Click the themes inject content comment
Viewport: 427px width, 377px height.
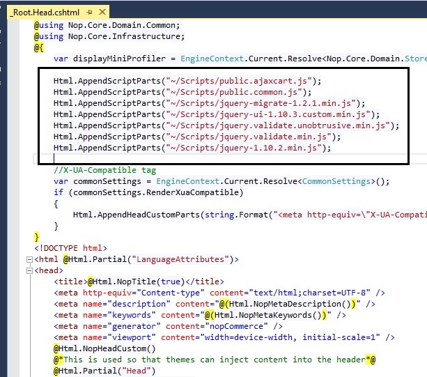215,360
